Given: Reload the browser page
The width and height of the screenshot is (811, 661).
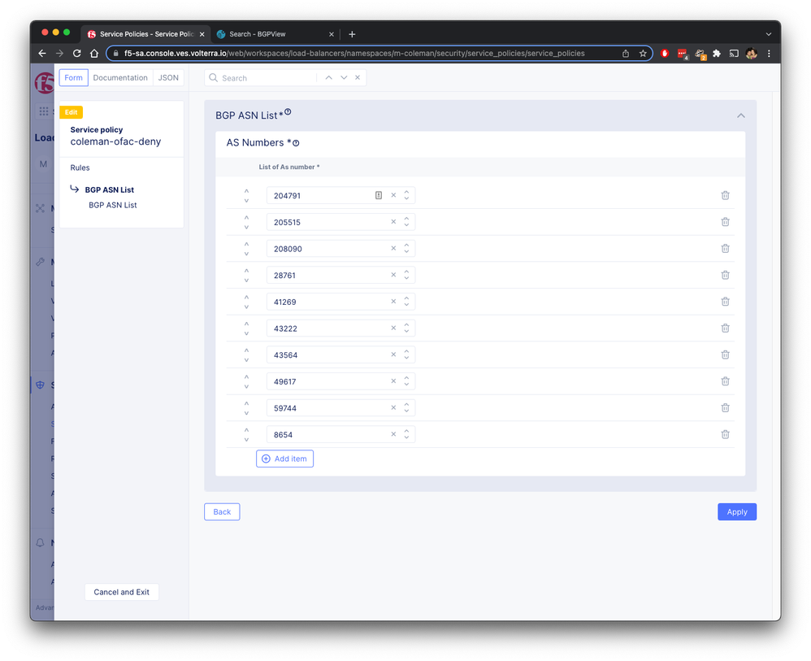Looking at the screenshot, I should [76, 54].
